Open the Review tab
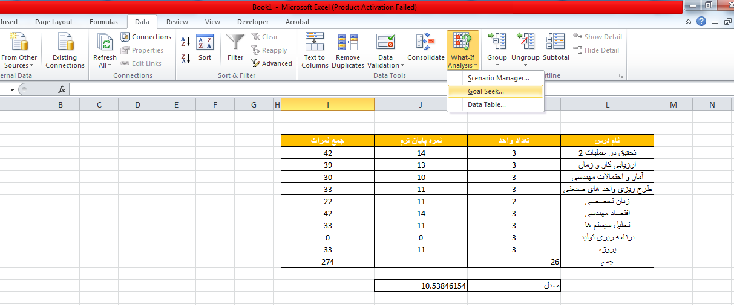Viewport: 734px width, 305px height. click(x=177, y=22)
